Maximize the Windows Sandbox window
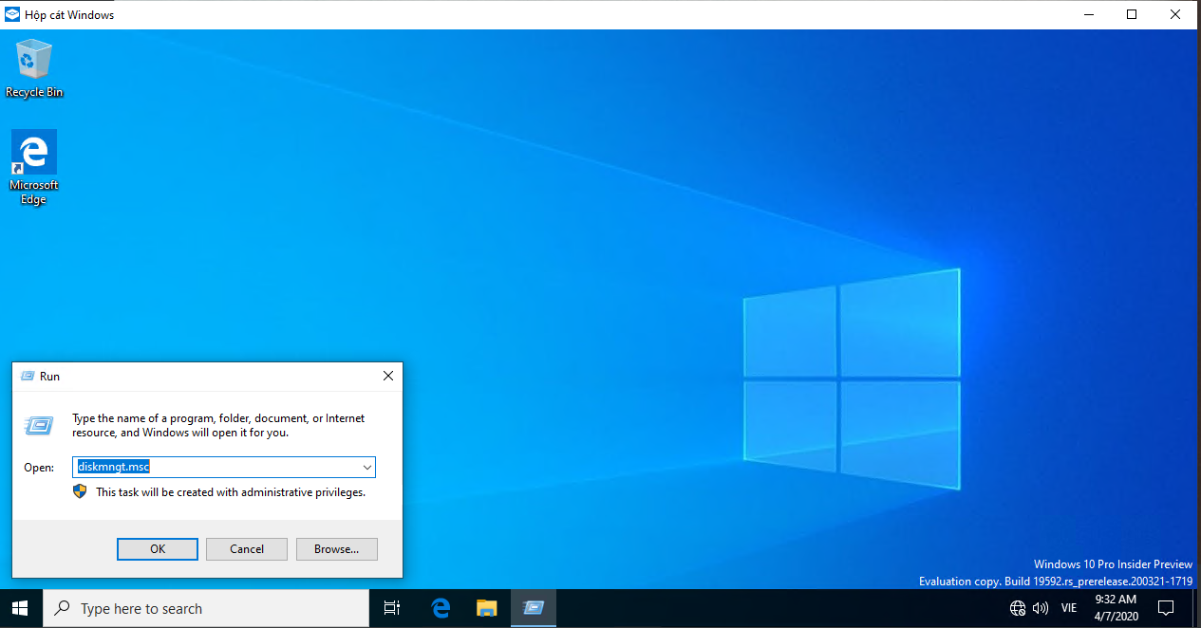Image resolution: width=1201 pixels, height=628 pixels. 1132,14
